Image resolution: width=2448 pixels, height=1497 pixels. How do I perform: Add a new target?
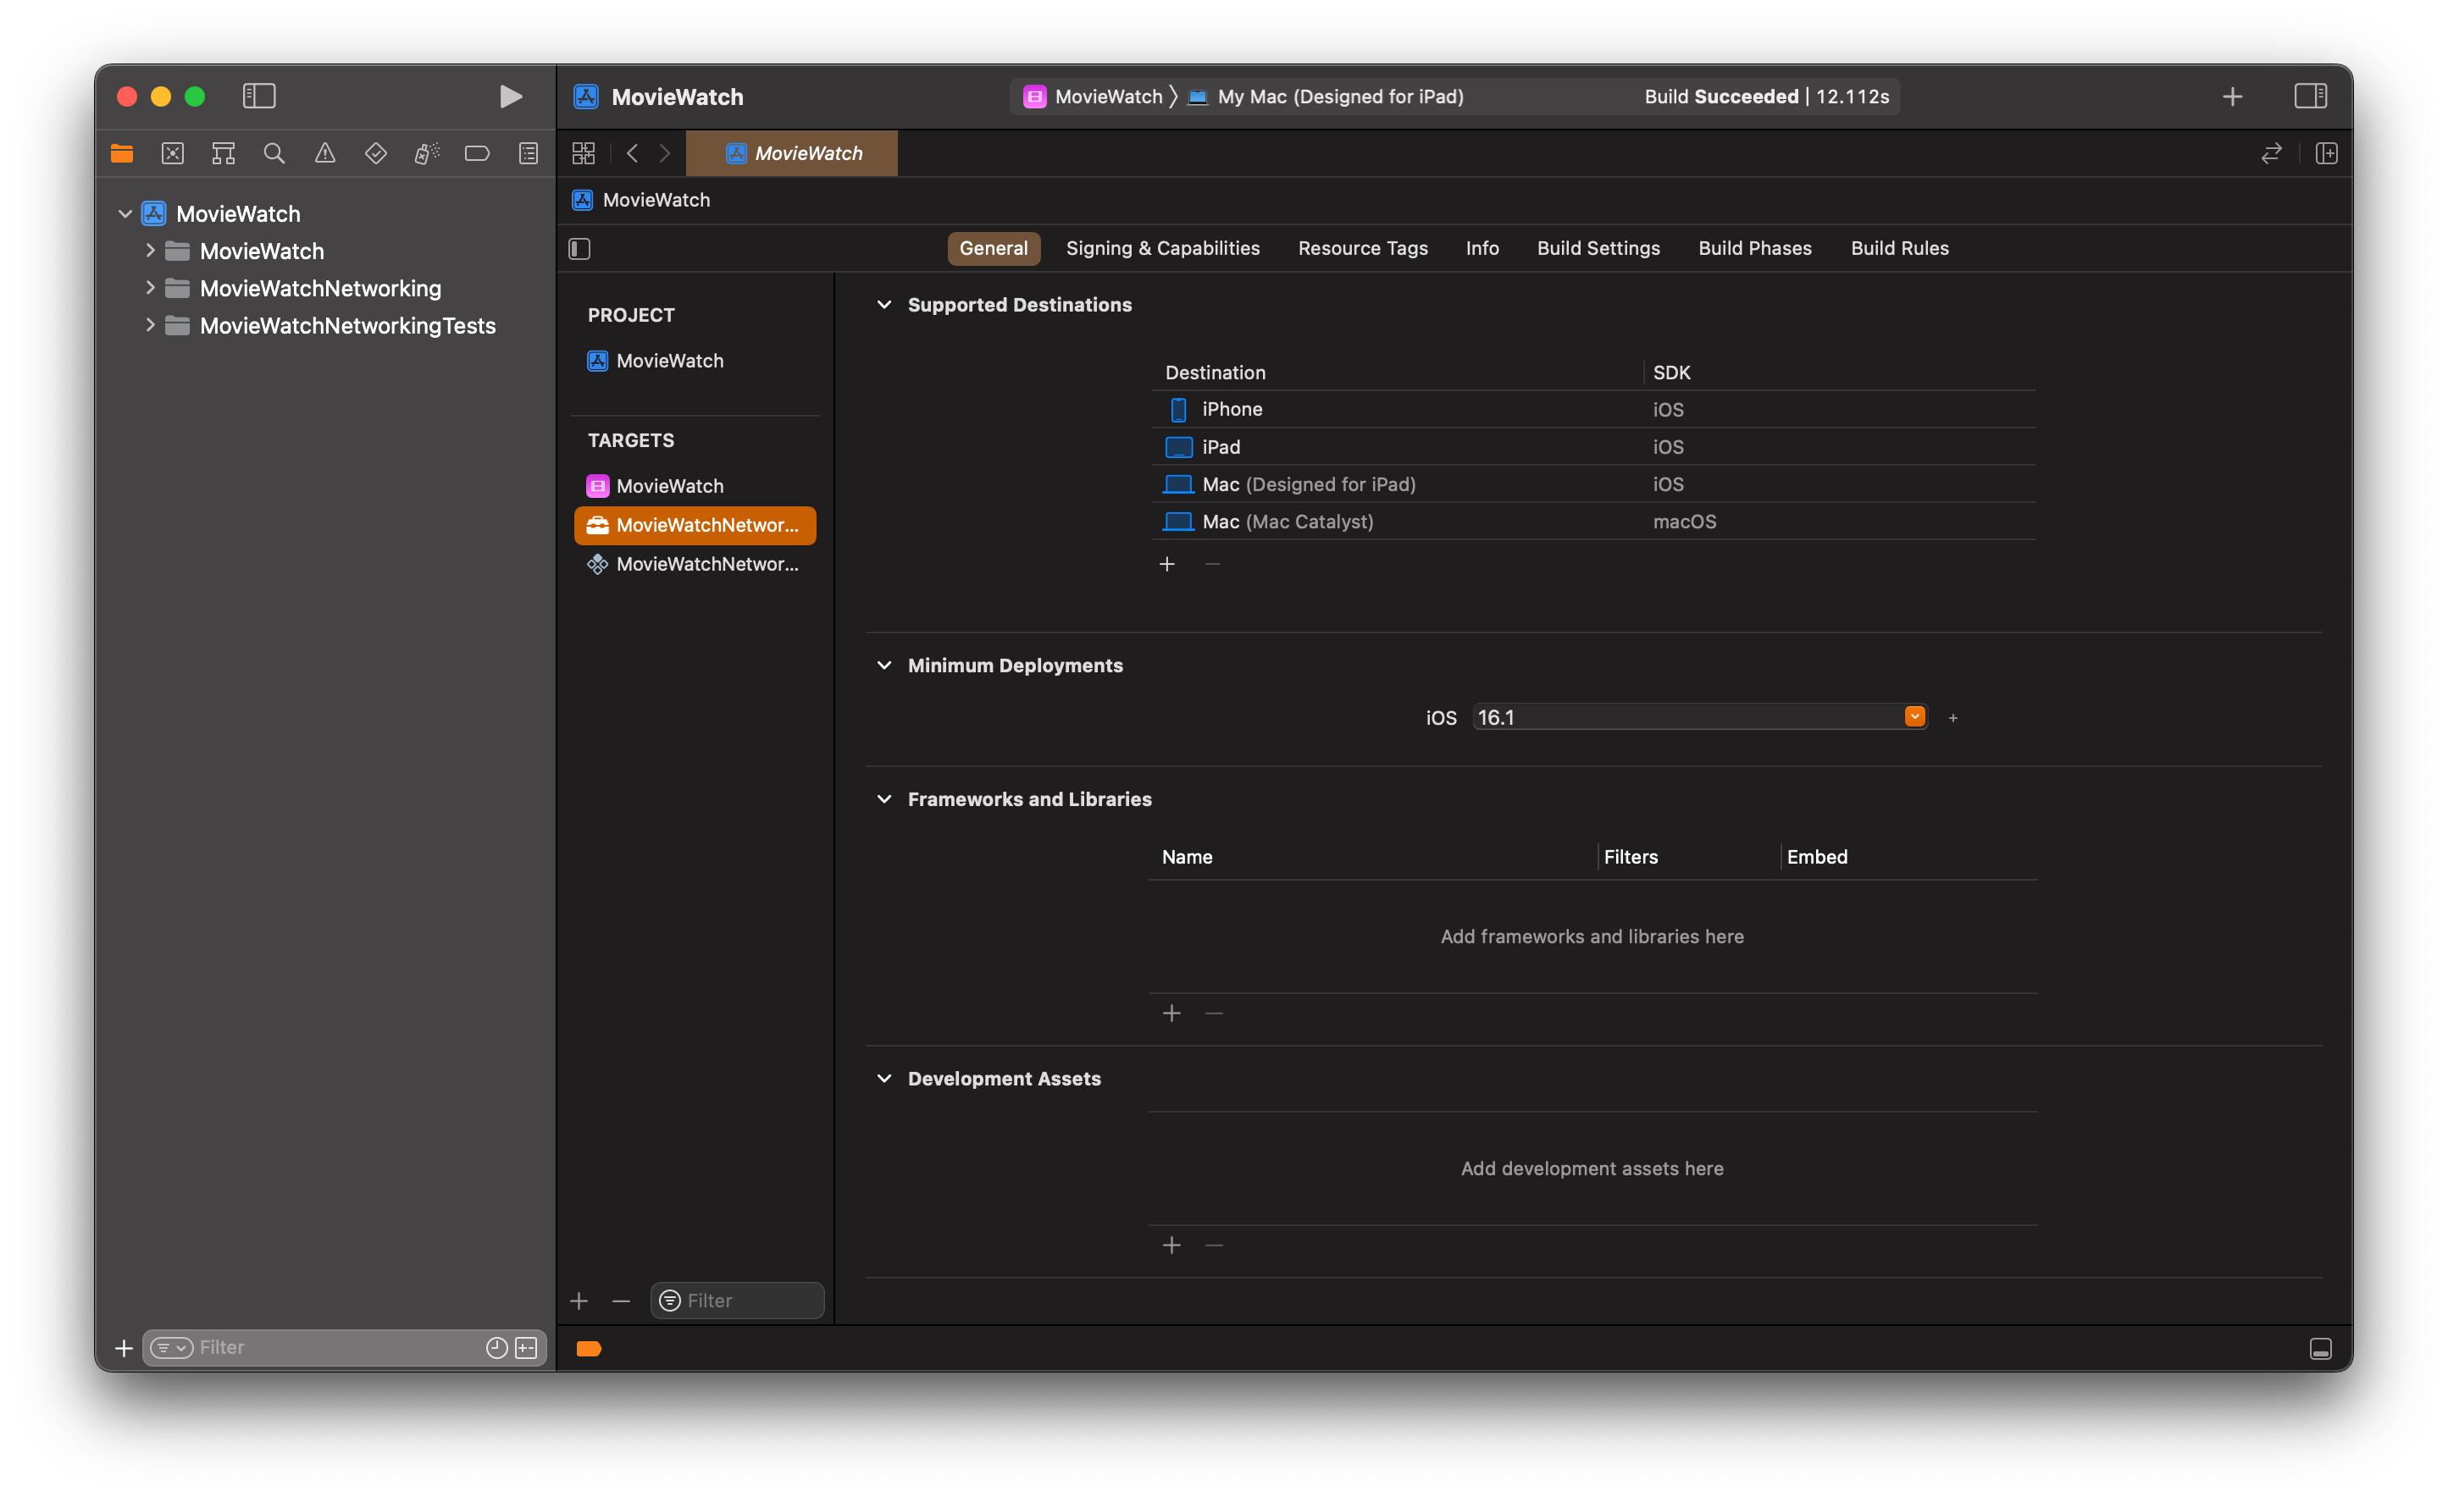(x=579, y=1301)
